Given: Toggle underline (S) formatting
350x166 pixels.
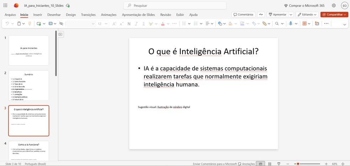Looking at the screenshot, I should tap(144, 23).
